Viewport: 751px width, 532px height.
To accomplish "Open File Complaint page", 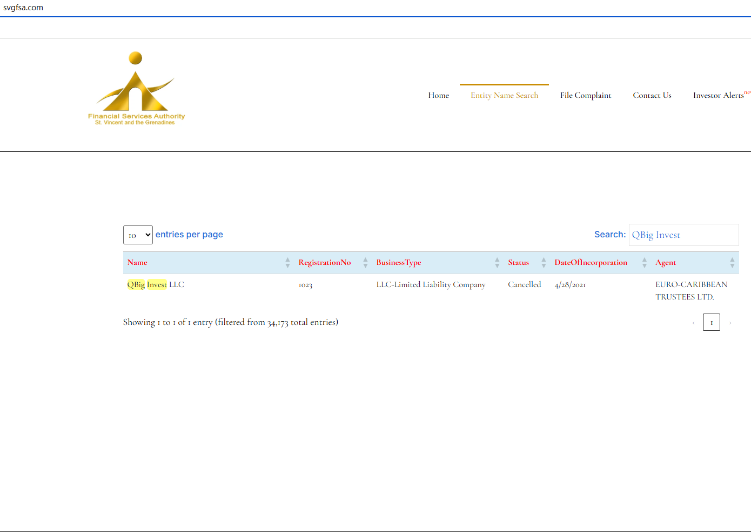I will (x=585, y=95).
